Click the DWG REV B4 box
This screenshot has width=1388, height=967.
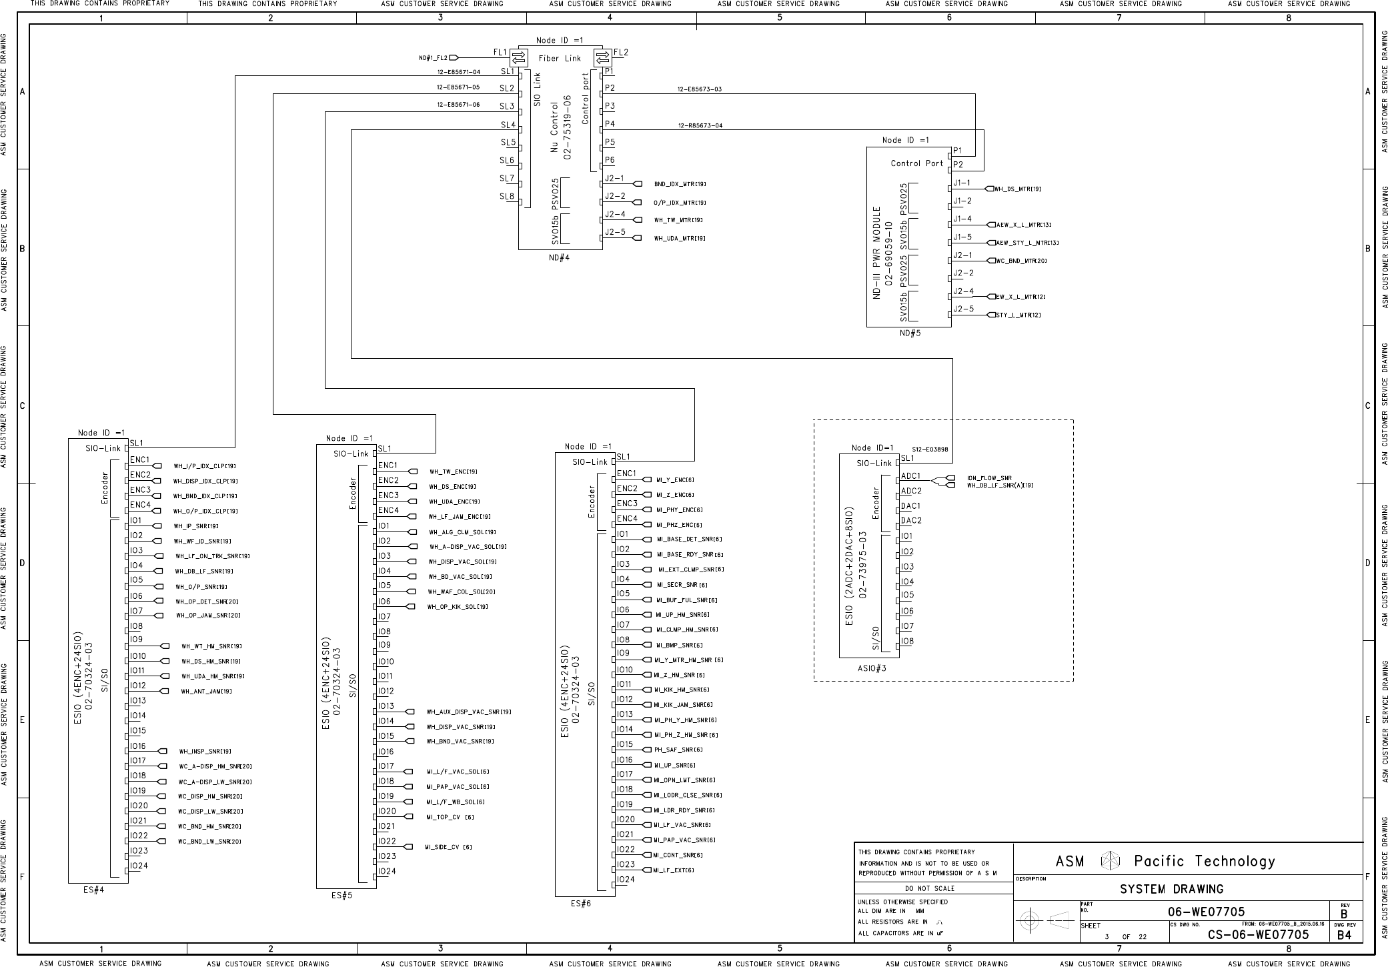click(1345, 934)
